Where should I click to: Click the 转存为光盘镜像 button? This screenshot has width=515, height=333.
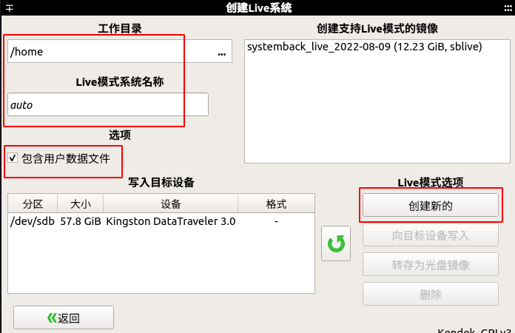[430, 264]
